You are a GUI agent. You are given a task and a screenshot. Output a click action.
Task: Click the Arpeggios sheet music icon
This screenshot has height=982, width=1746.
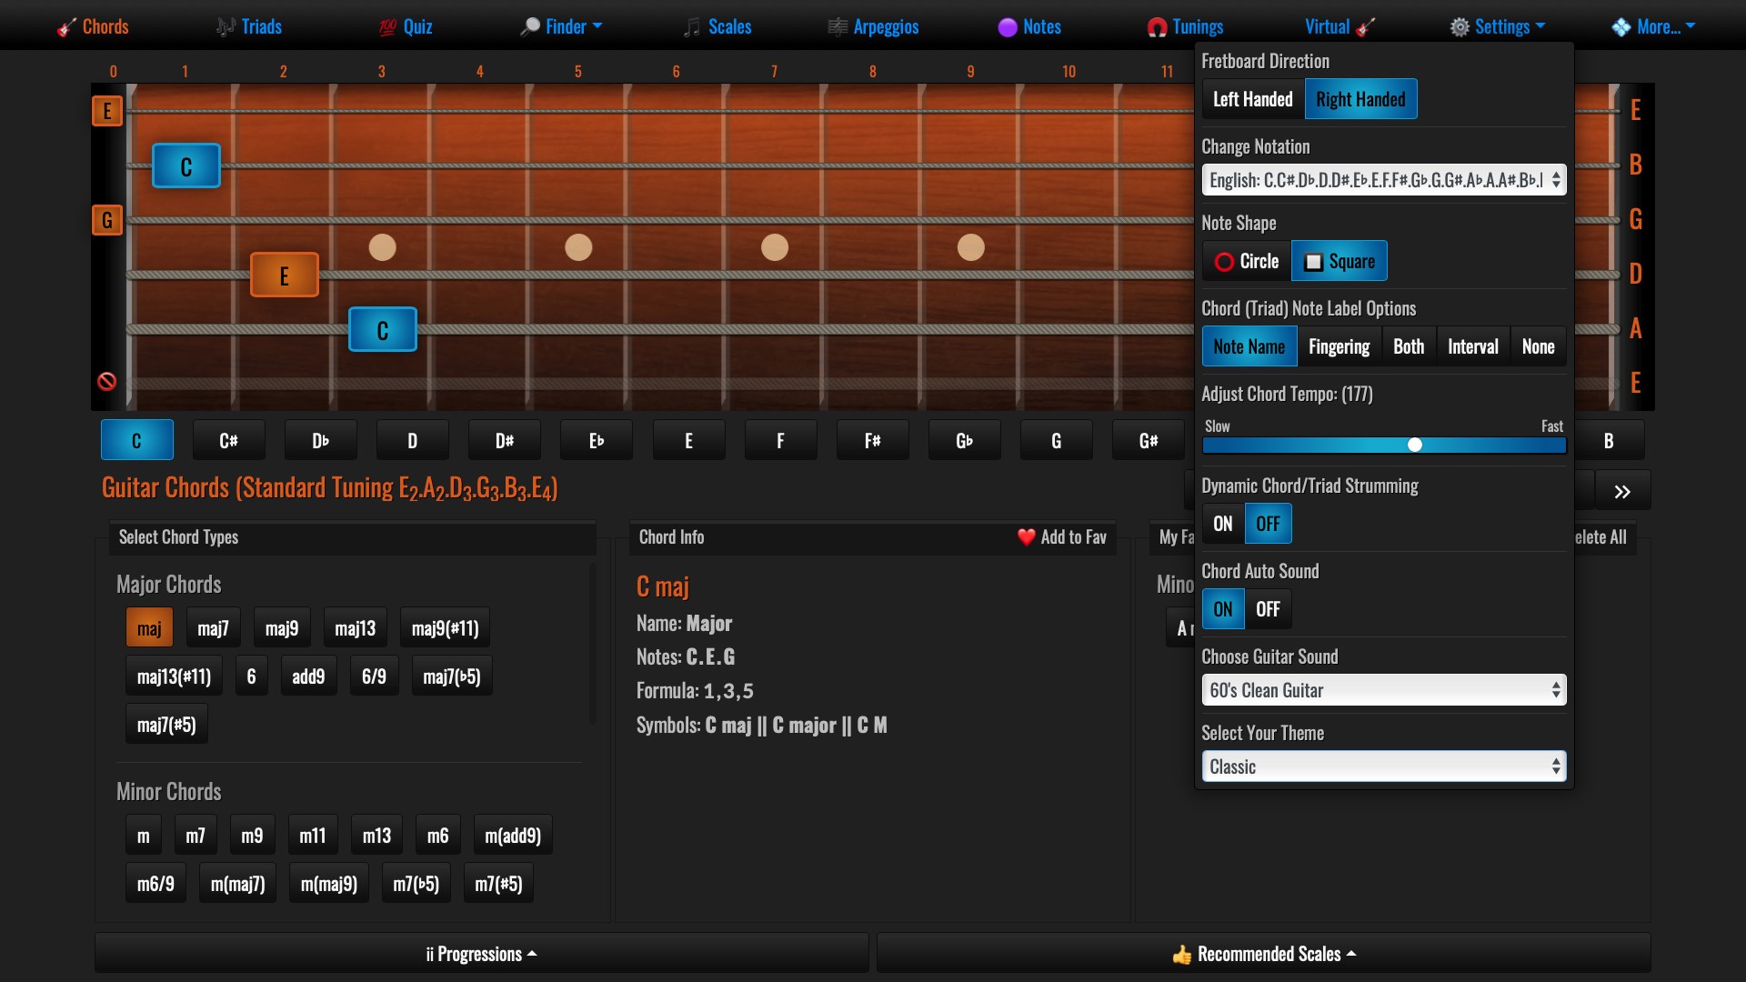(838, 27)
